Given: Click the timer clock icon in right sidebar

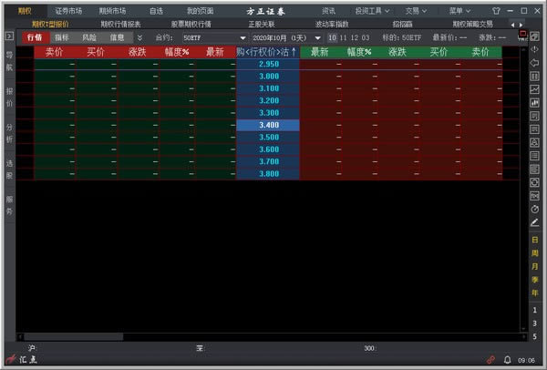Looking at the screenshot, I should point(534,209).
